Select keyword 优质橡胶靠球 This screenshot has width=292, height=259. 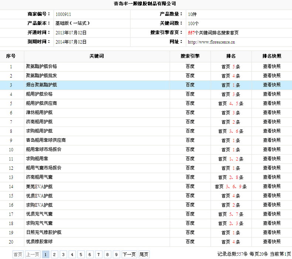(x=39, y=242)
